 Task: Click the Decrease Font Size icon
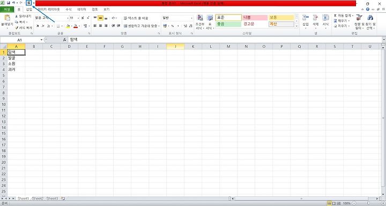tap(87, 18)
